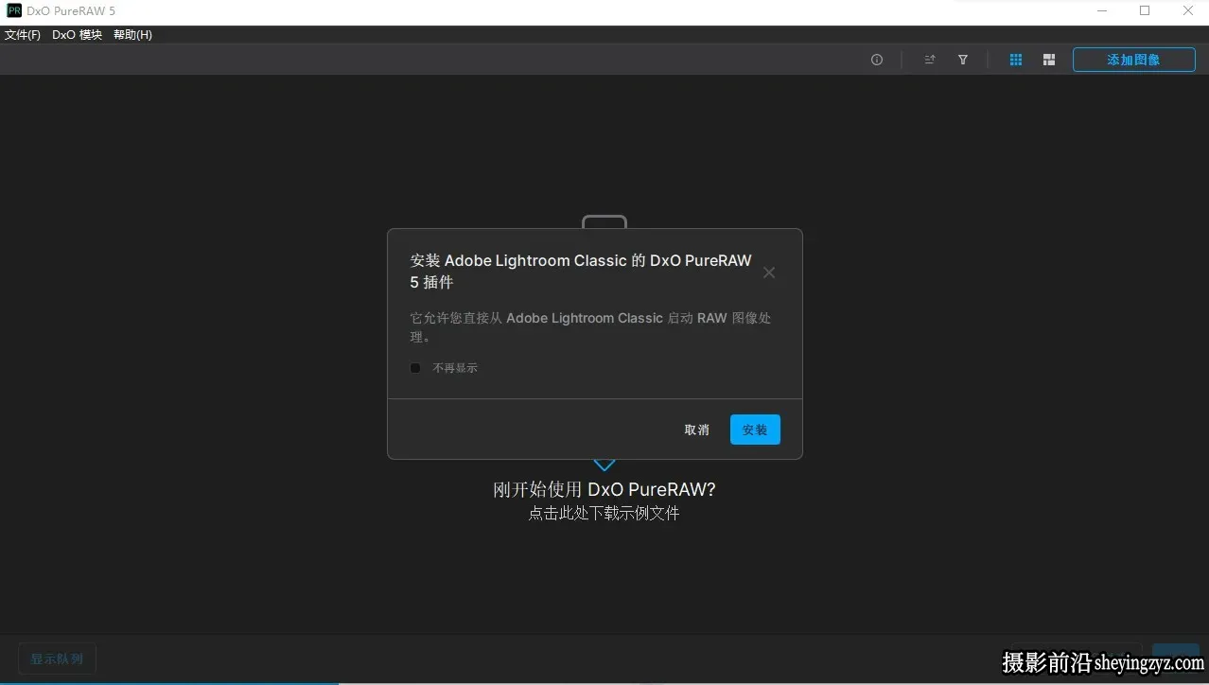Click 取消 in the plugin dialog
Image resolution: width=1209 pixels, height=685 pixels.
point(697,430)
